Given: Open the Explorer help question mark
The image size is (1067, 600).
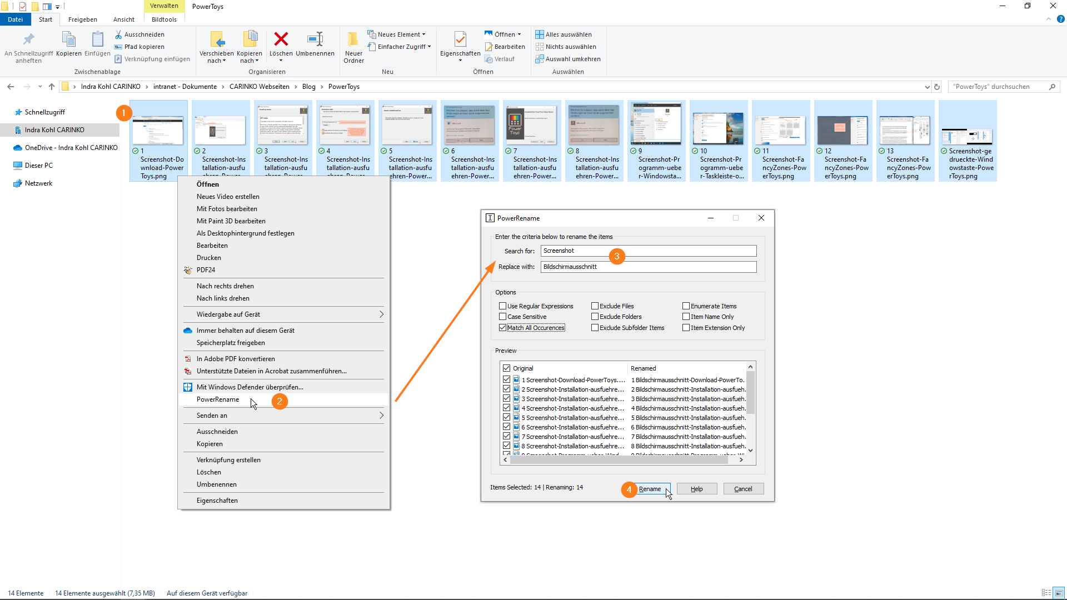Looking at the screenshot, I should pyautogui.click(x=1060, y=19).
